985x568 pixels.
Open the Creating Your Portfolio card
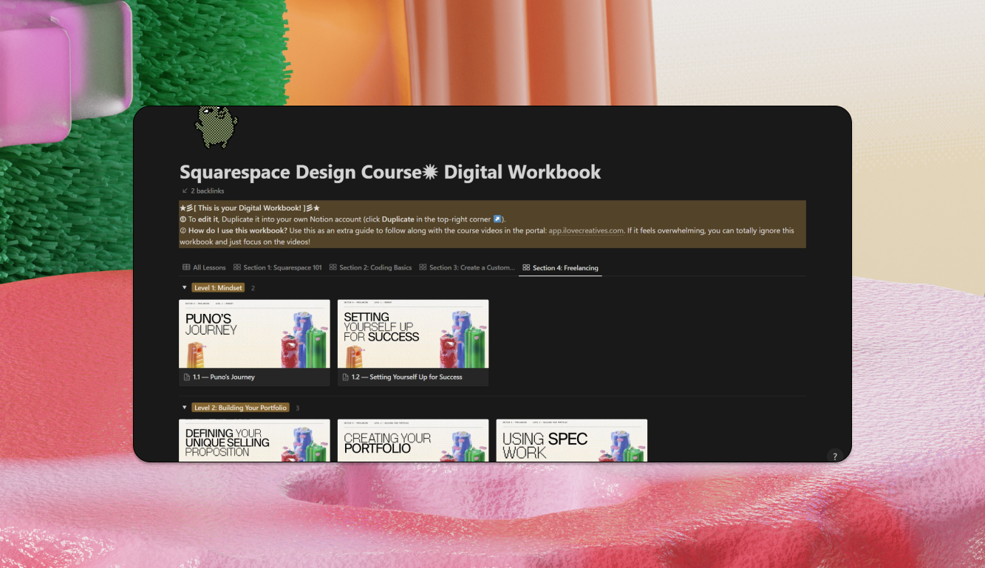(413, 440)
